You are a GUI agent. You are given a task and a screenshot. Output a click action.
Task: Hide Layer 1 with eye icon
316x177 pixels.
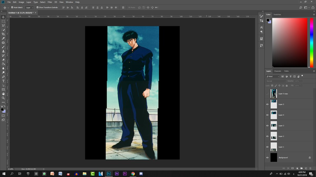[267, 147]
